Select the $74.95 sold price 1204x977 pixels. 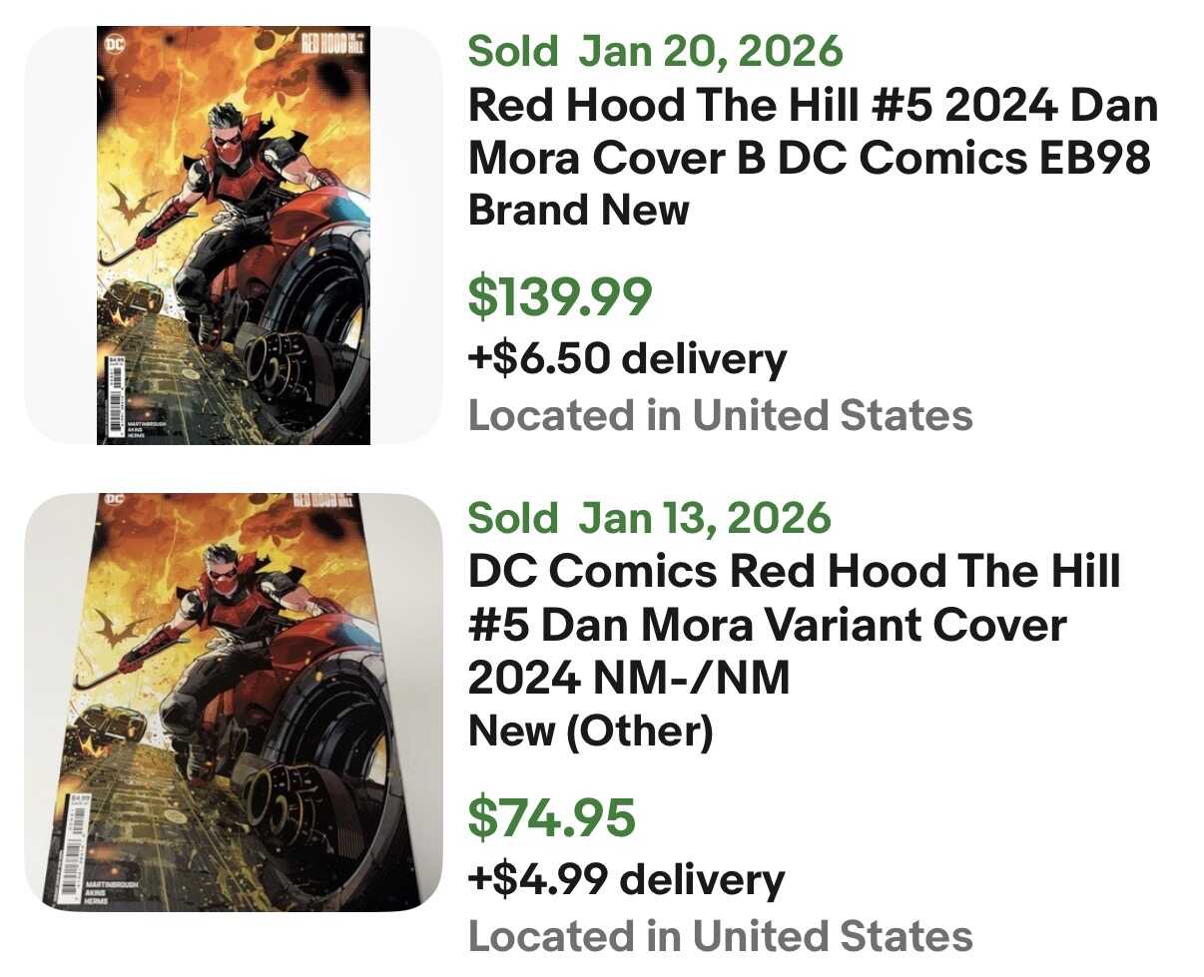click(551, 817)
